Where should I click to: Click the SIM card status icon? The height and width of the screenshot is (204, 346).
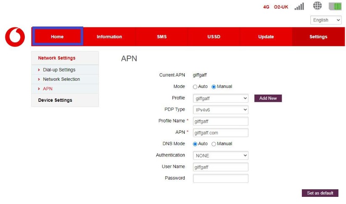point(335,6)
